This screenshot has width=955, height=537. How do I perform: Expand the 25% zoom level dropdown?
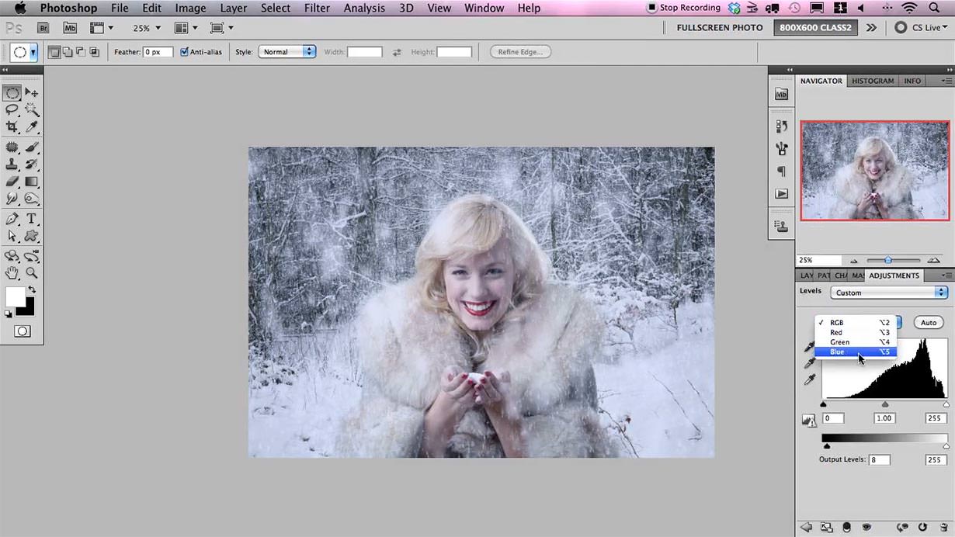147,28
